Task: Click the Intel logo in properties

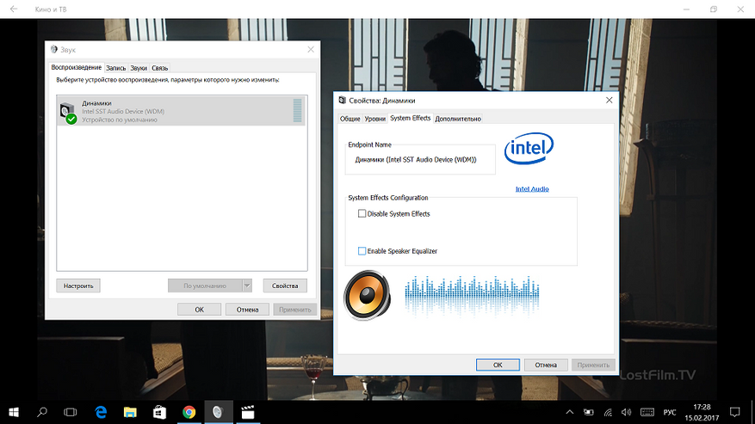Action: point(529,148)
